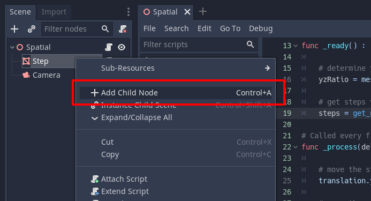Toggle visibility eye of Spatial node
The width and height of the screenshot is (371, 201).
pos(122,47)
